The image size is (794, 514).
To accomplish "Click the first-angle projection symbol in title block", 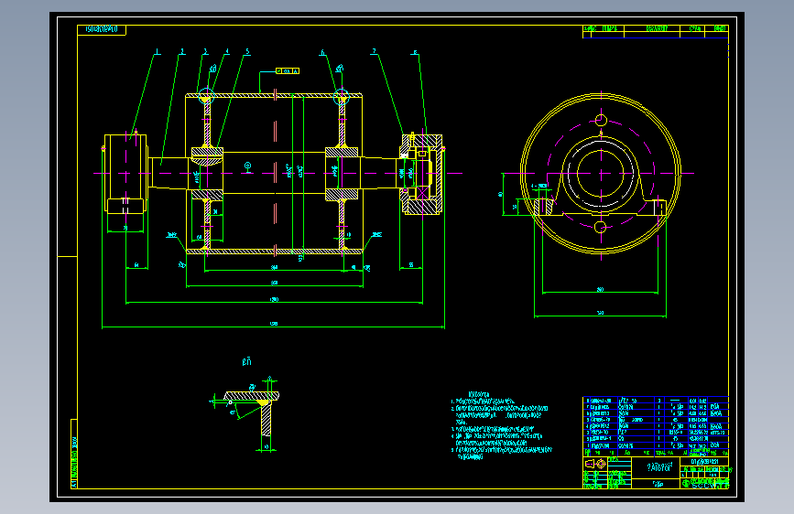I will pyautogui.click(x=595, y=464).
